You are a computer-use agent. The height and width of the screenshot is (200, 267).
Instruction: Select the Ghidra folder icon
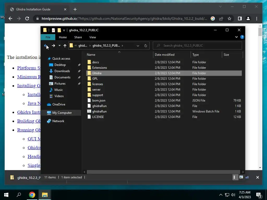tap(89, 73)
